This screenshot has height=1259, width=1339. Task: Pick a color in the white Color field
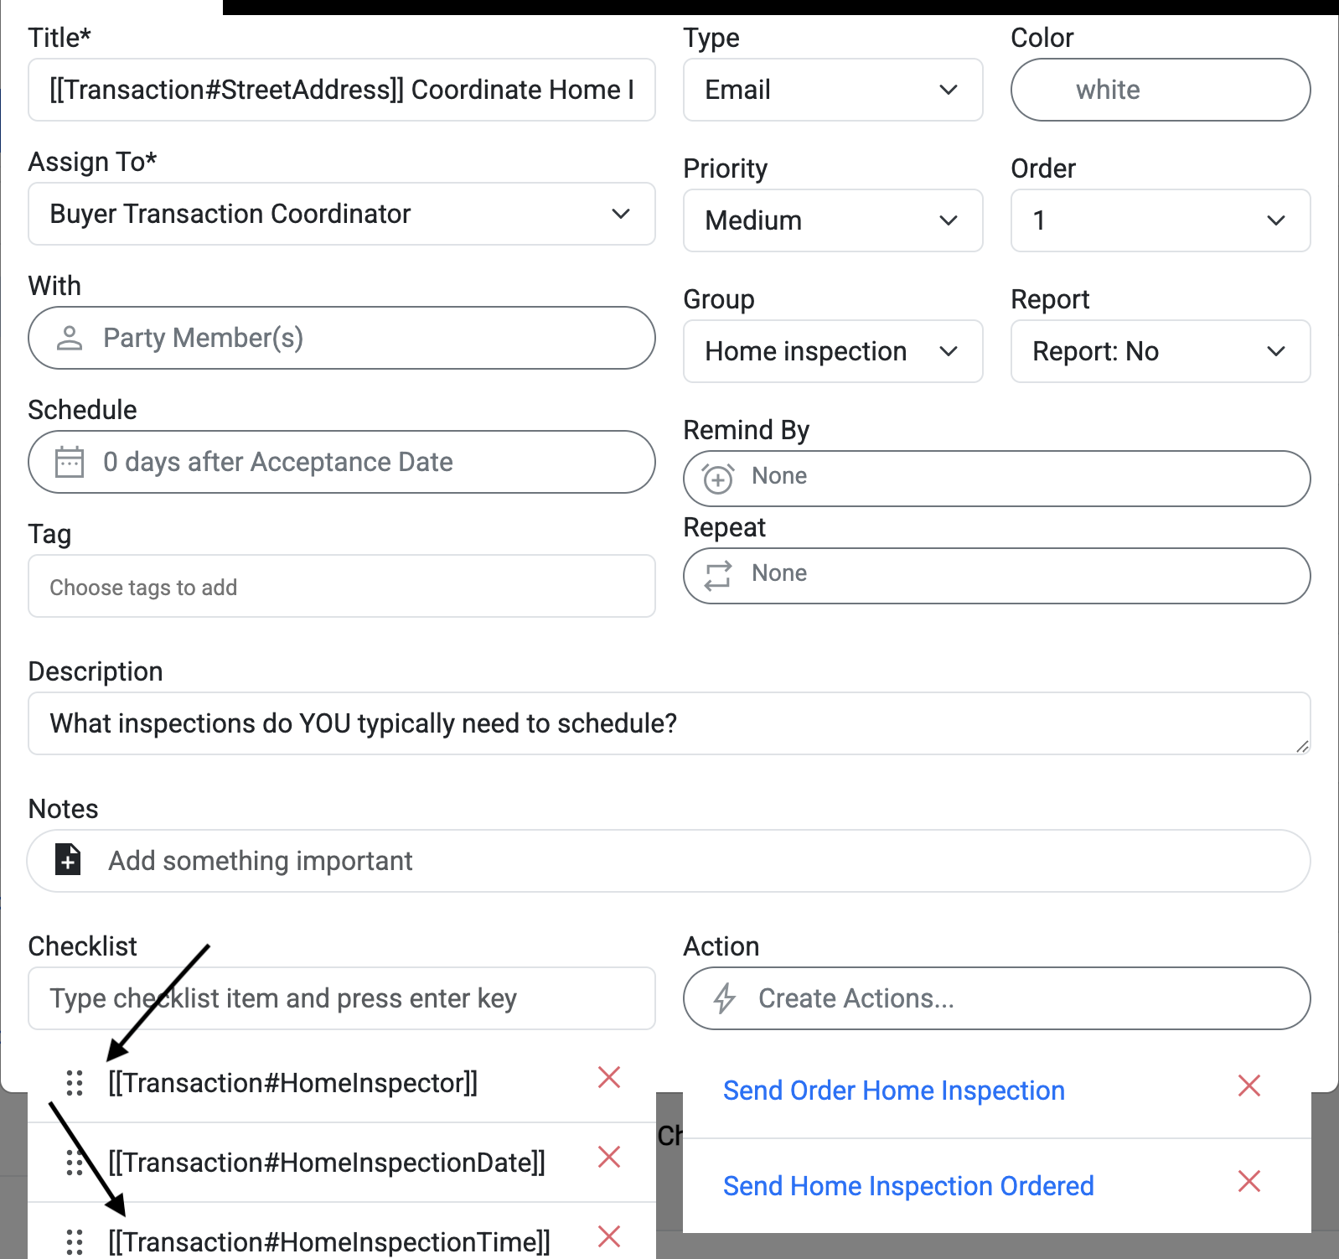tap(1160, 90)
